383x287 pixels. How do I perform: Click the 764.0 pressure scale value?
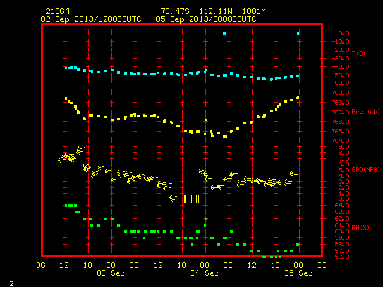[341, 141]
